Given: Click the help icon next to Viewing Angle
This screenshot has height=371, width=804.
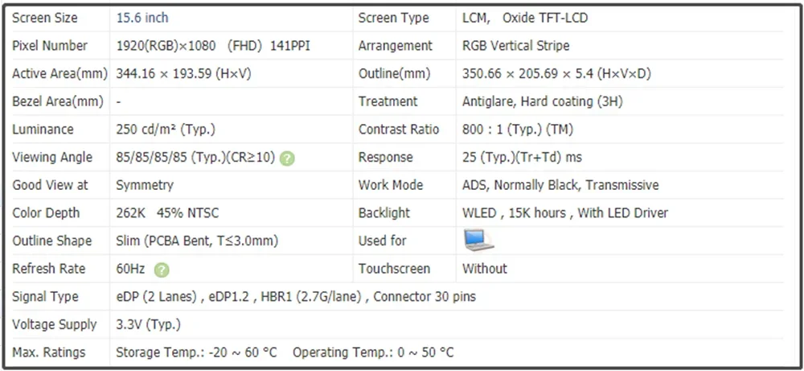Looking at the screenshot, I should point(288,158).
